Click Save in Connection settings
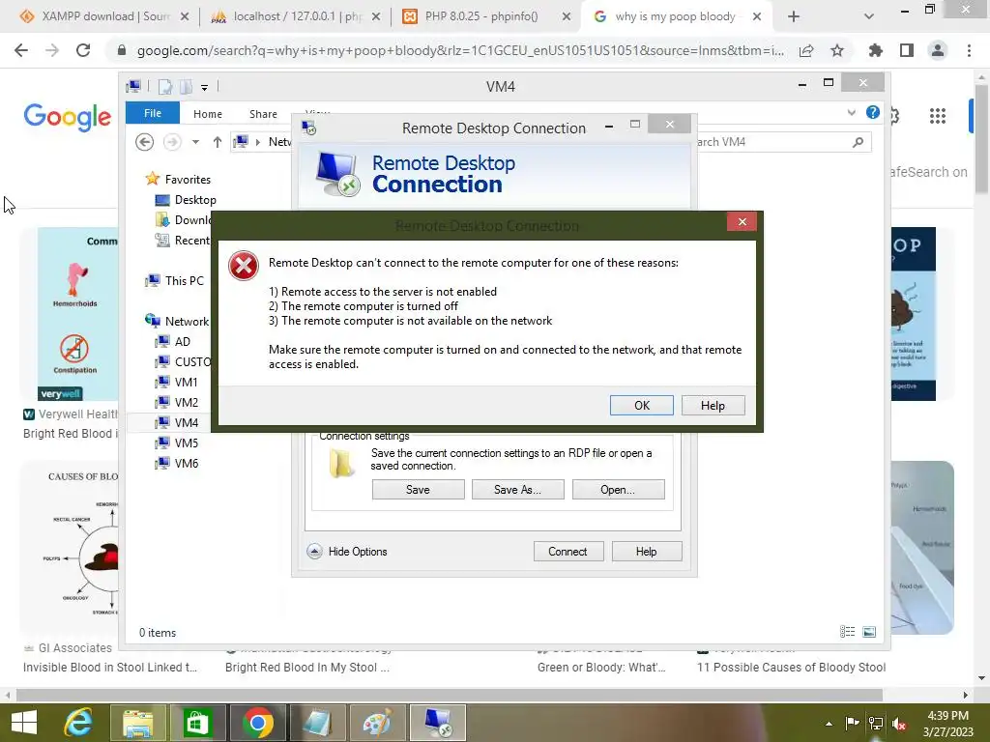The width and height of the screenshot is (990, 742). point(418,490)
